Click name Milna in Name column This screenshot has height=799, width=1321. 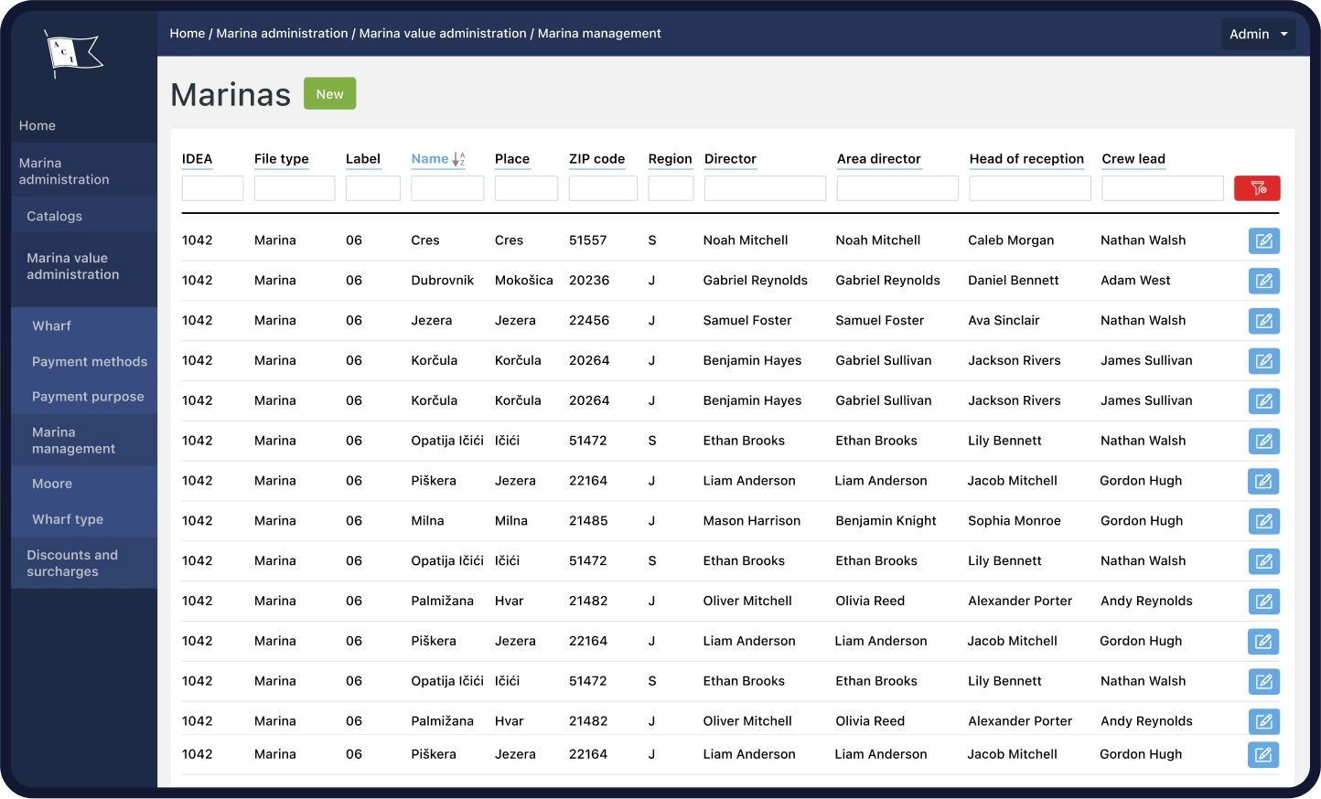pyautogui.click(x=427, y=521)
